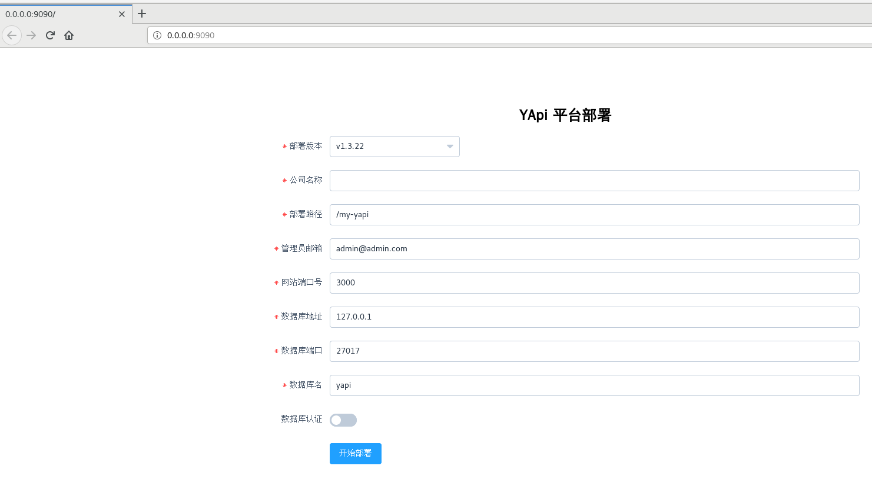This screenshot has height=479, width=872.
Task: Select the 网站端口号 field showing 3000
Action: (x=594, y=282)
